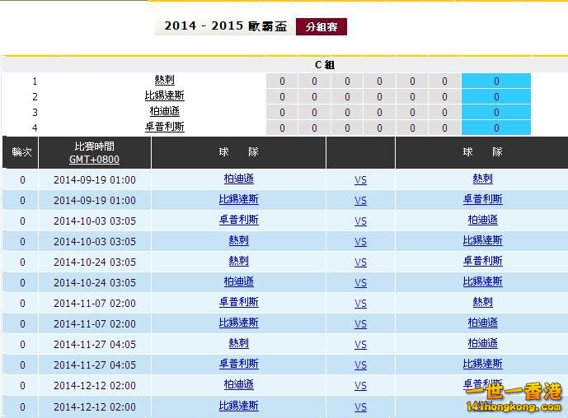Select rank number 1 beside 熱刺

point(35,81)
